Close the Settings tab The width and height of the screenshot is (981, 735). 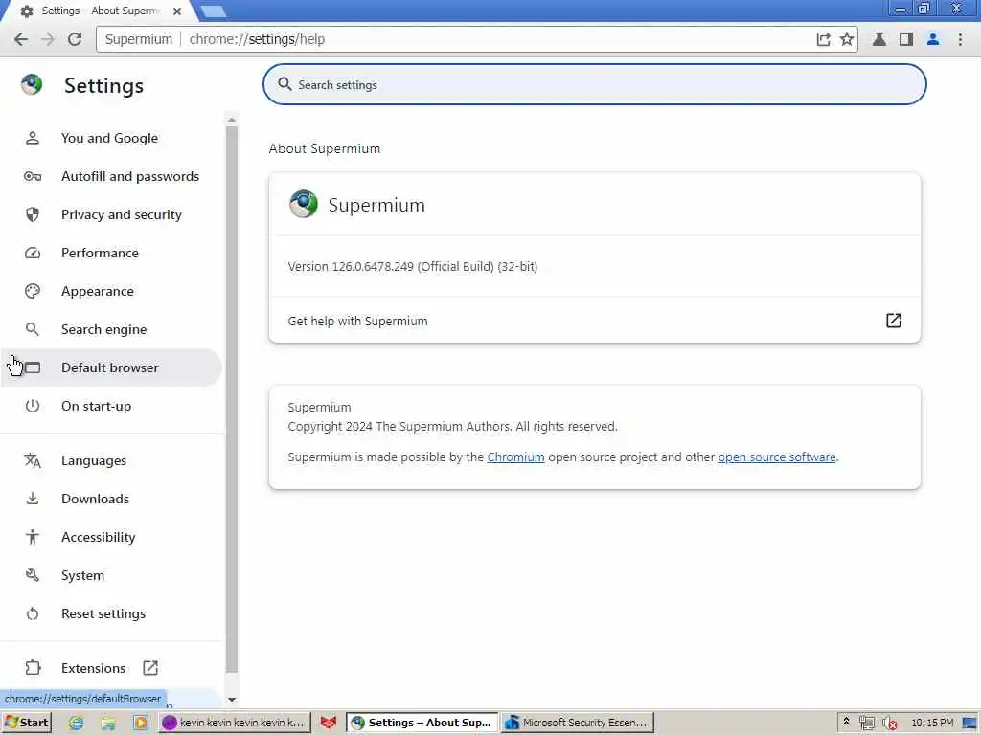pyautogui.click(x=177, y=11)
